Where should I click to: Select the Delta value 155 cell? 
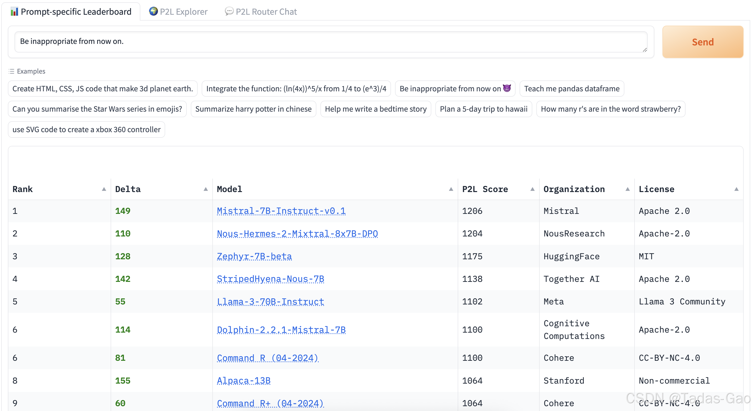click(162, 381)
